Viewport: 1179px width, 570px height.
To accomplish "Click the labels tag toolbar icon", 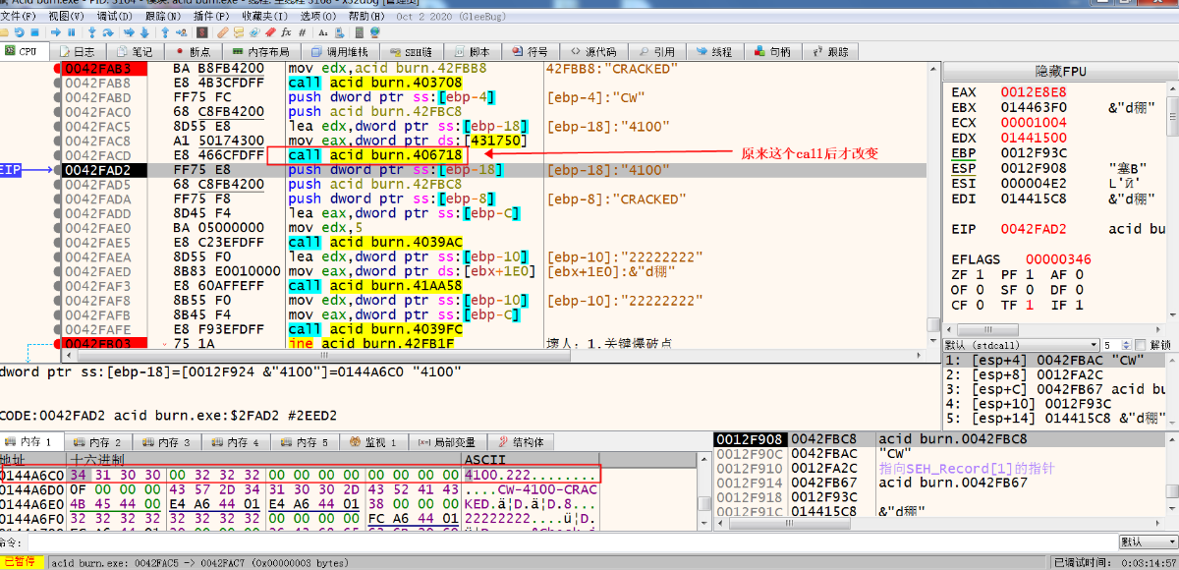I will pos(253,32).
